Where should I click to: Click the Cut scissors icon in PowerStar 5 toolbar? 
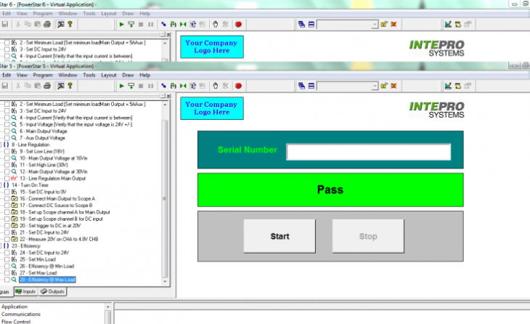(x=18, y=86)
